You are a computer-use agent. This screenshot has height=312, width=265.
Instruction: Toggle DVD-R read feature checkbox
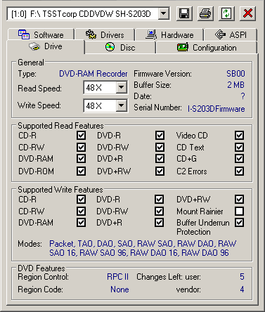point(160,135)
